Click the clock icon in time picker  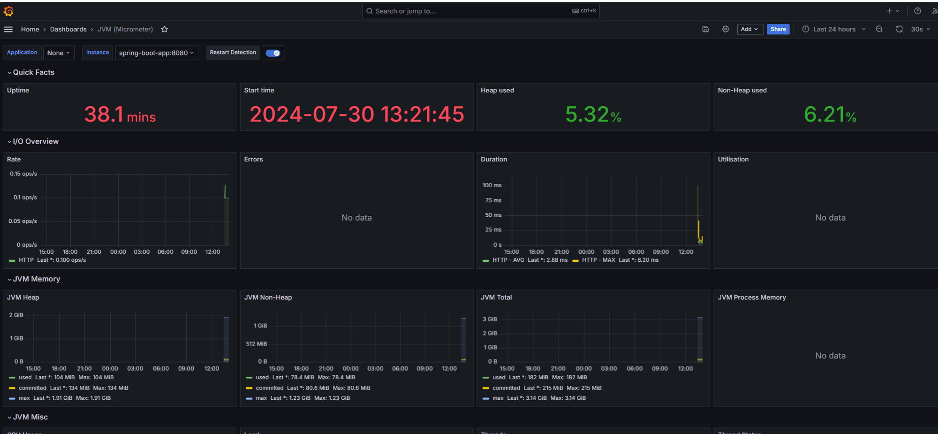tap(806, 29)
